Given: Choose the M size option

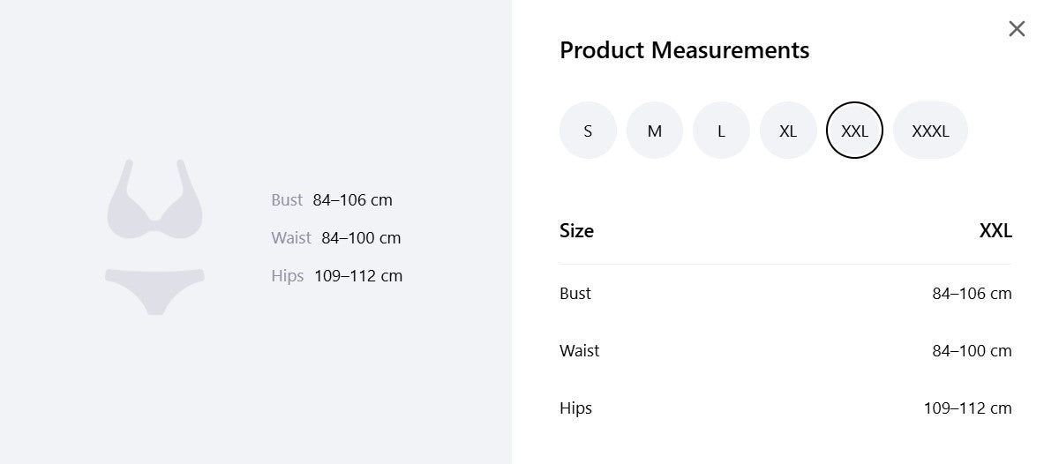Looking at the screenshot, I should (655, 131).
